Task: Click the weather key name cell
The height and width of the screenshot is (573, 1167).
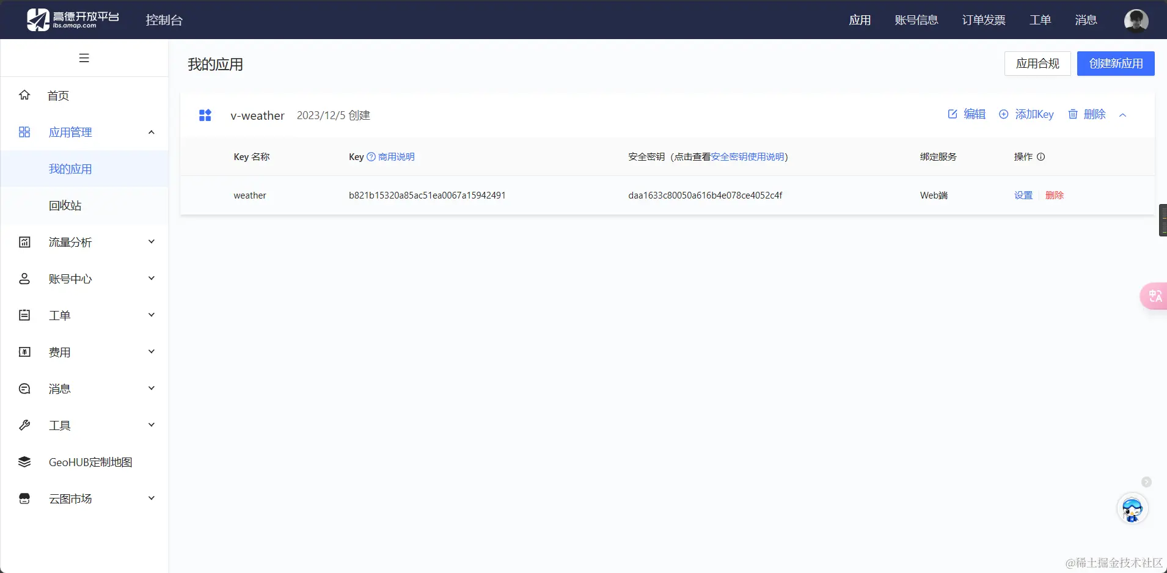Action: coord(250,195)
